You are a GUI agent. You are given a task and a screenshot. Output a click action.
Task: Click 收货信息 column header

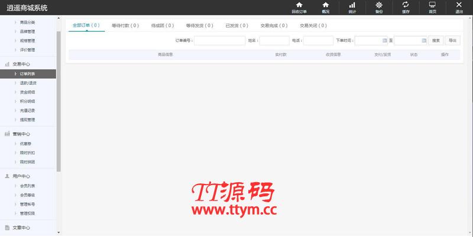333,54
